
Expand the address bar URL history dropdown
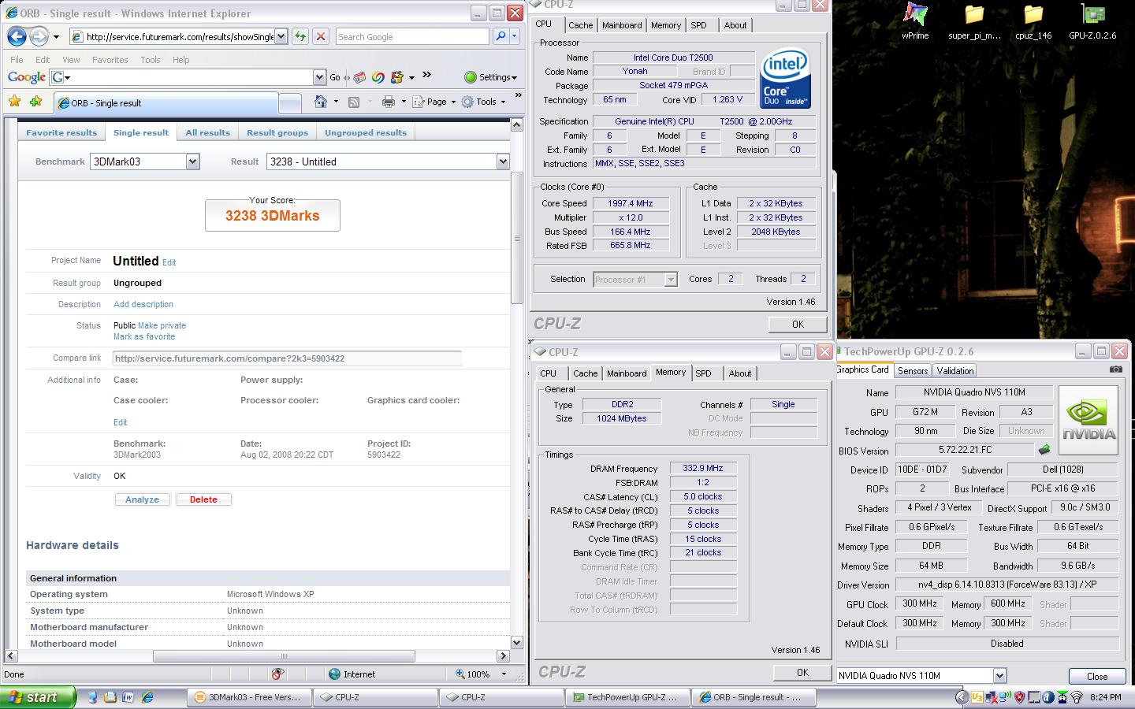281,36
